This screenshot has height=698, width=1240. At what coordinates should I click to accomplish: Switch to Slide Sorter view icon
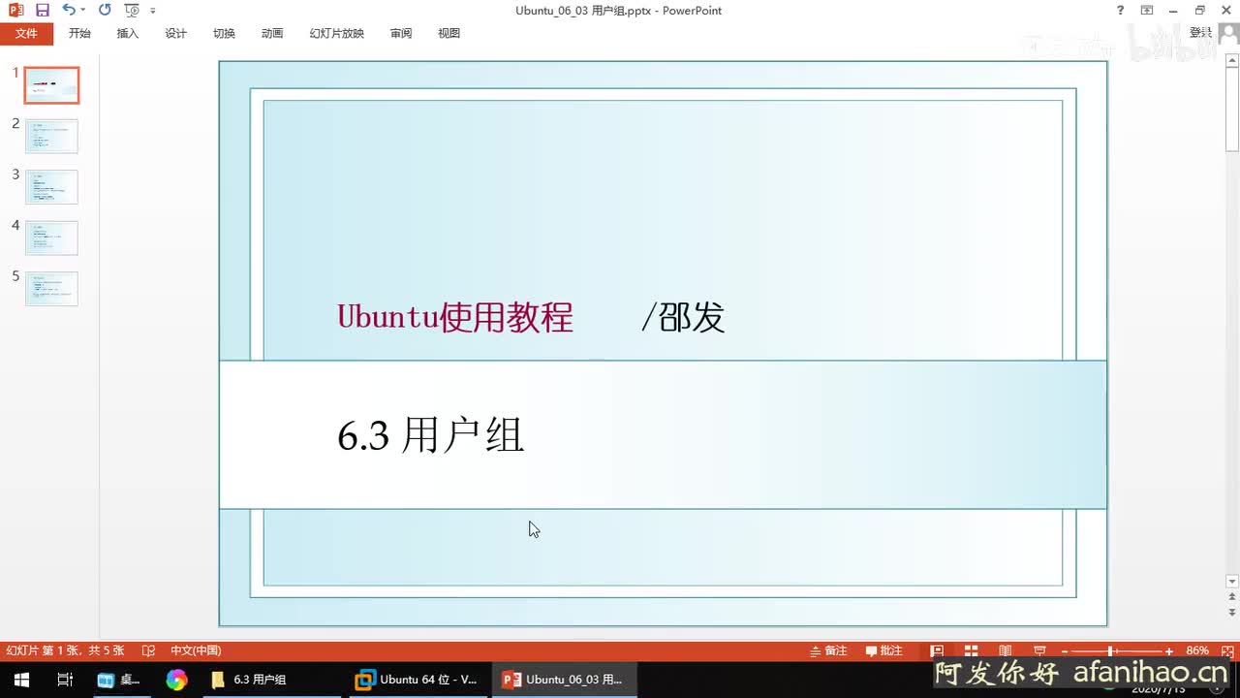click(971, 650)
